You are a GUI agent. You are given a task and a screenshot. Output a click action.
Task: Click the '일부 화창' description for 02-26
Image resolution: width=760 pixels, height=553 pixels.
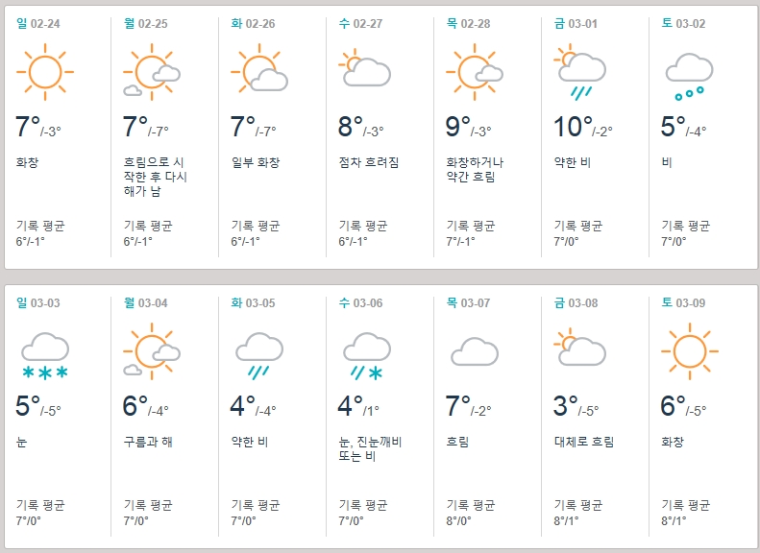pyautogui.click(x=256, y=162)
